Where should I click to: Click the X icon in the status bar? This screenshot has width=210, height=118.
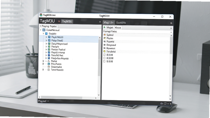[x=170, y=104]
